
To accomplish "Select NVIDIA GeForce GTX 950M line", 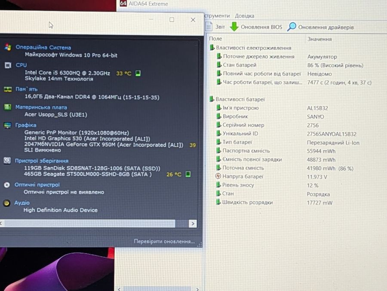I will [104, 144].
